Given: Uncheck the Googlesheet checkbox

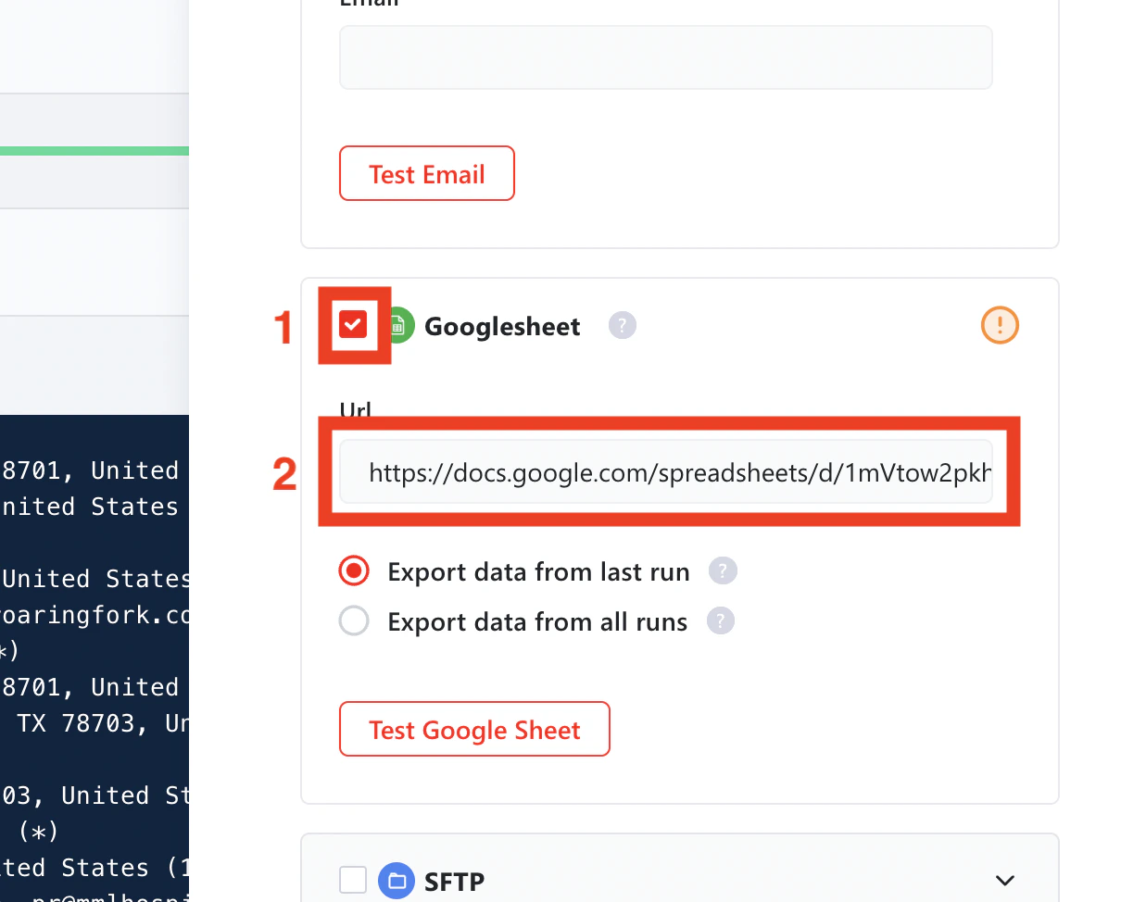Looking at the screenshot, I should [x=353, y=324].
